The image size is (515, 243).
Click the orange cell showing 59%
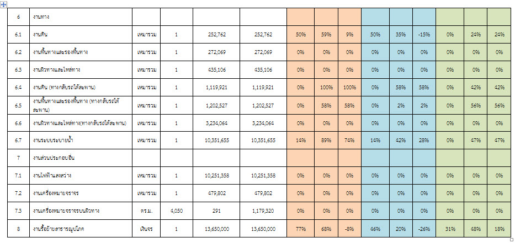pos(326,35)
